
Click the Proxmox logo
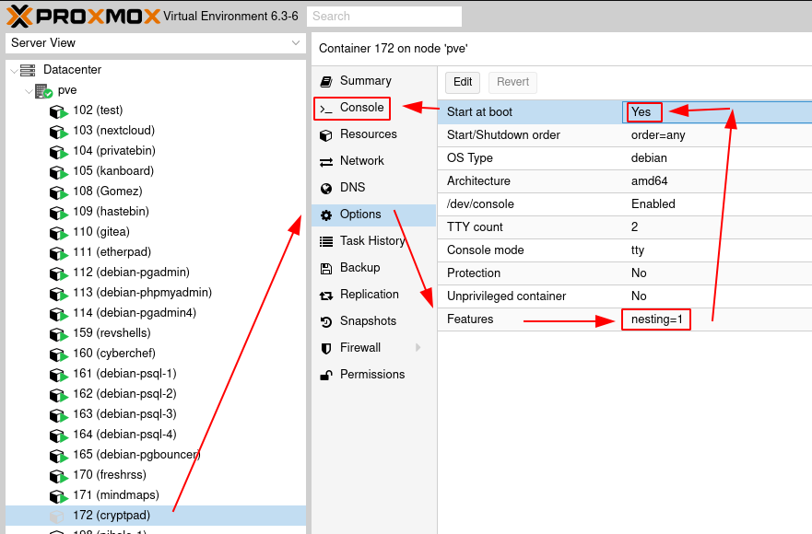[x=83, y=16]
